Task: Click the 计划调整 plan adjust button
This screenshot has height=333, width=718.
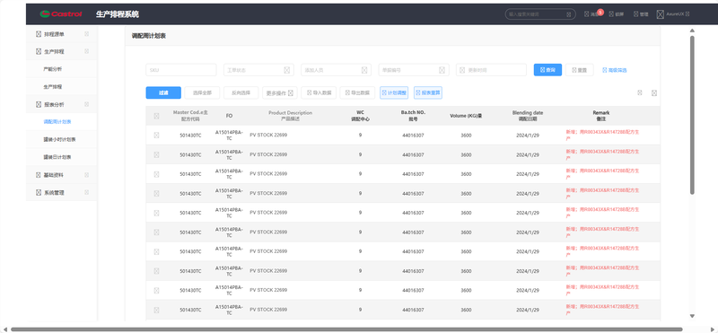Action: coord(394,92)
